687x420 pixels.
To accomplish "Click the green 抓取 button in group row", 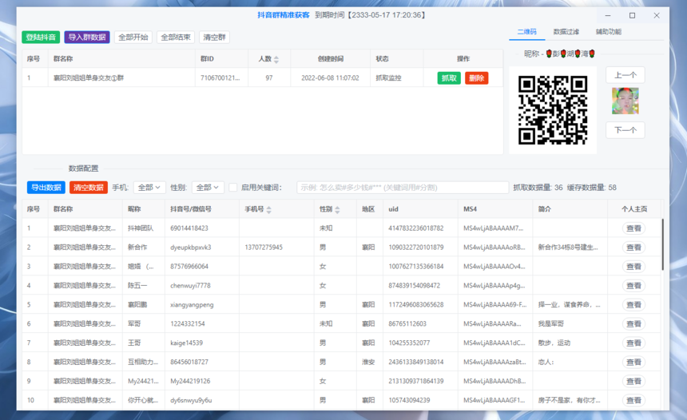I will [449, 78].
